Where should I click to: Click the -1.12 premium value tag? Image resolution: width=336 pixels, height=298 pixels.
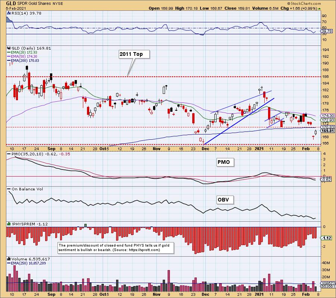[327, 238]
